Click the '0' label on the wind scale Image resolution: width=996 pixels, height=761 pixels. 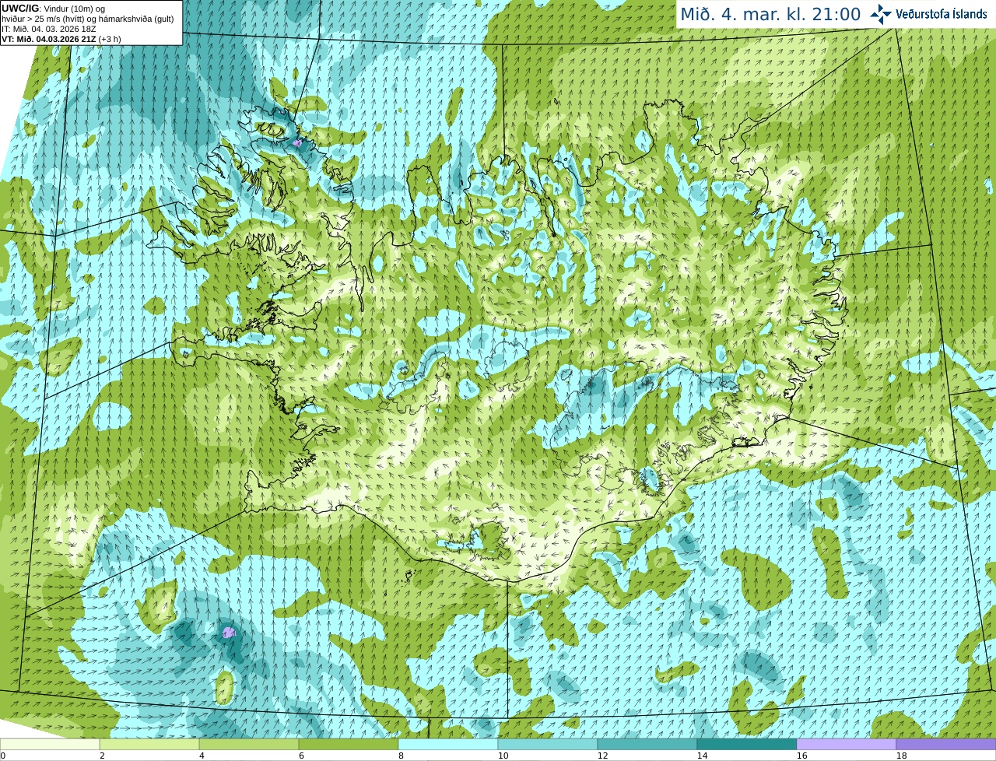3,756
